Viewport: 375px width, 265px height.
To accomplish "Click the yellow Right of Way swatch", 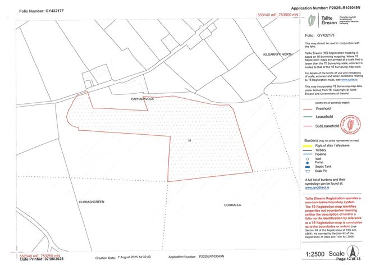I will point(308,147).
